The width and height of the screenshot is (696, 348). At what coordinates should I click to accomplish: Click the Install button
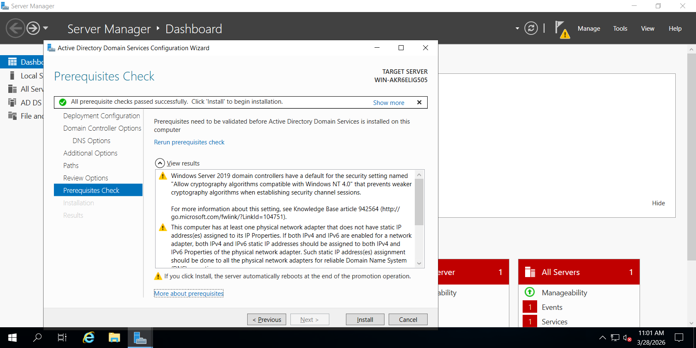[365, 319]
